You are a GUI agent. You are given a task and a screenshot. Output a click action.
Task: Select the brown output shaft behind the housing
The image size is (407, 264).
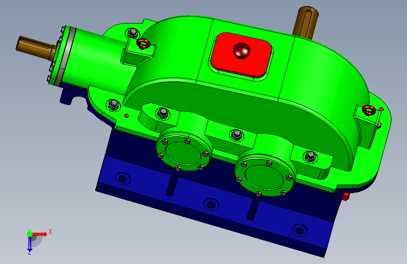tap(306, 23)
